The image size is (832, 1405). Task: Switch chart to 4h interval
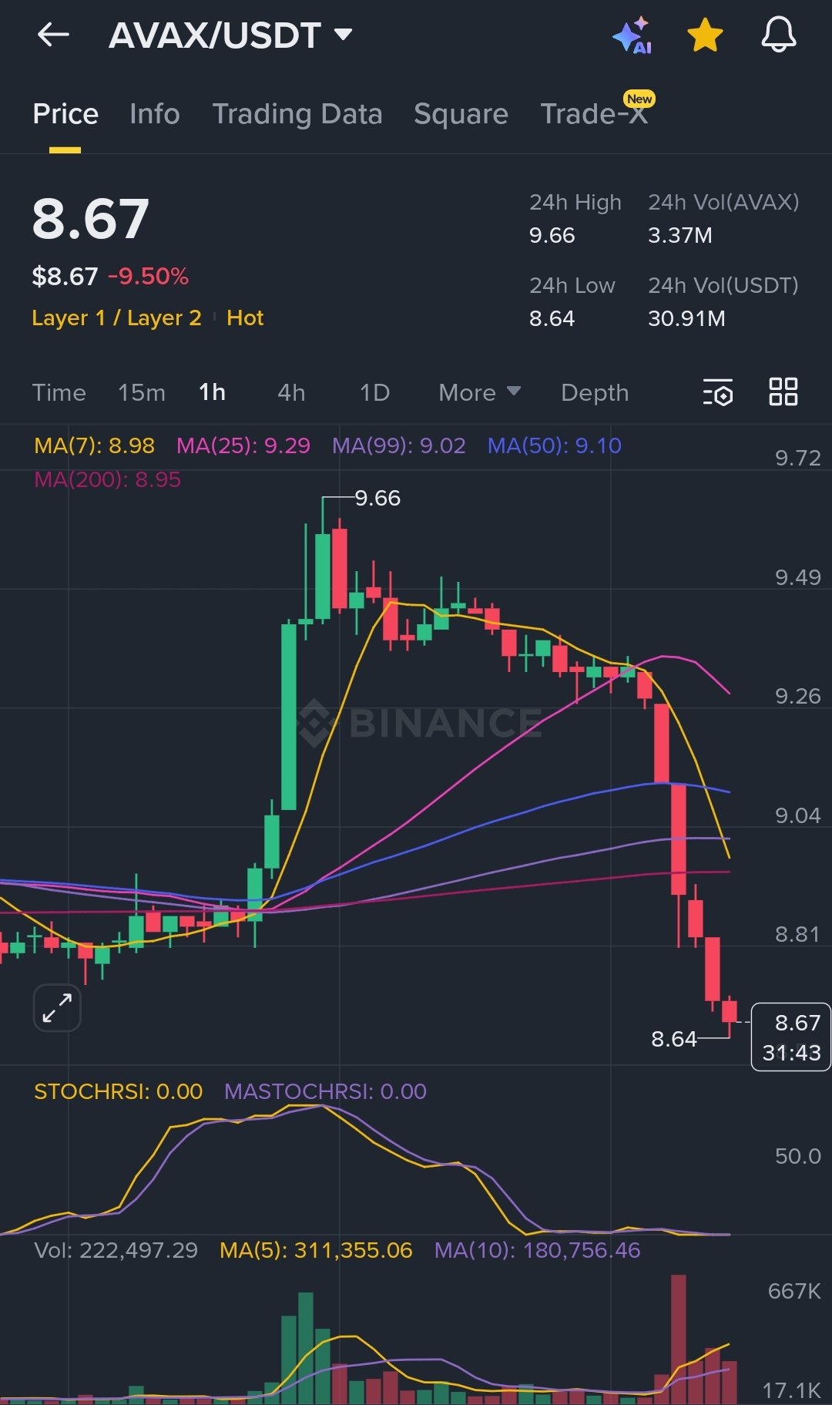pyautogui.click(x=291, y=392)
